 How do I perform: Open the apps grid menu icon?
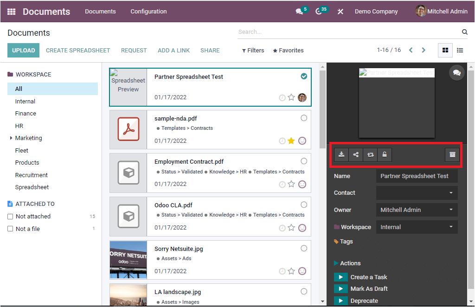11,12
